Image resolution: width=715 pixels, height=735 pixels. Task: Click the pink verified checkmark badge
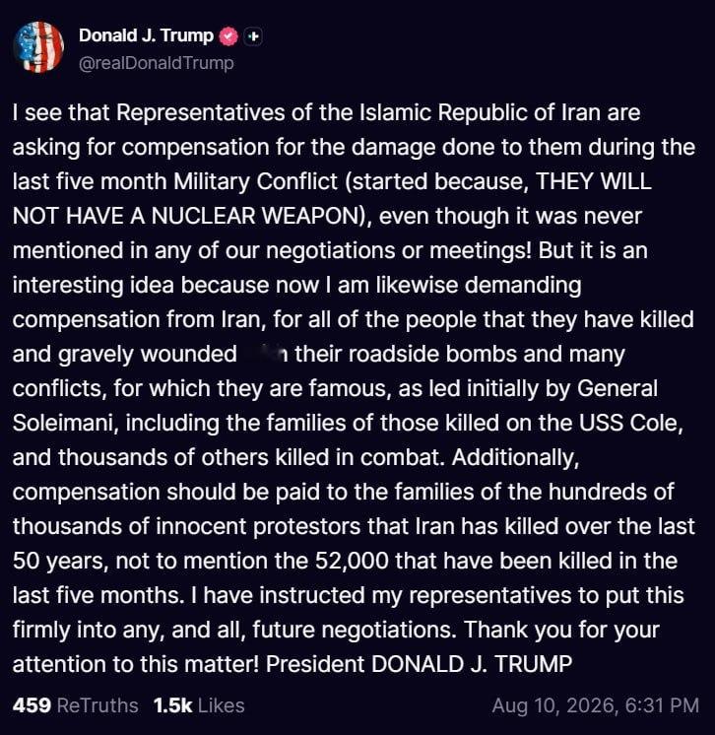coord(228,36)
